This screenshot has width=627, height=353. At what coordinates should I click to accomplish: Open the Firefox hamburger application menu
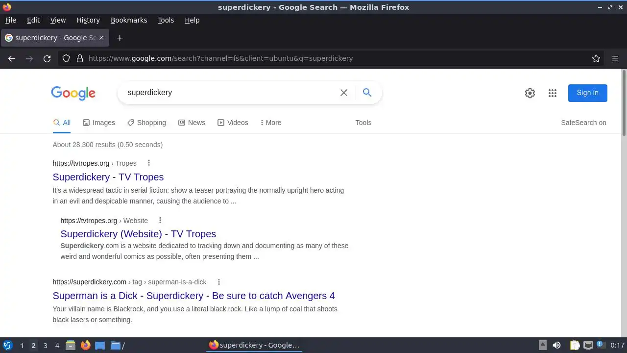615,58
